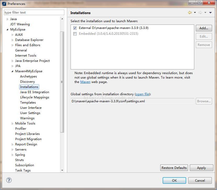Click the tree scrollbar up arrow

[62, 19]
